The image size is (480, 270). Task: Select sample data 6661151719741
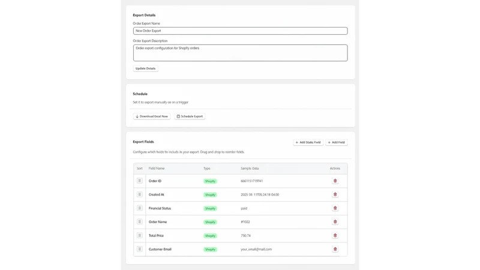(251, 181)
